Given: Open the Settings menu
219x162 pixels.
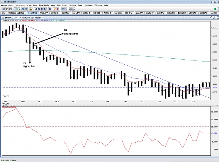Looking at the screenshot, I should [89, 5].
